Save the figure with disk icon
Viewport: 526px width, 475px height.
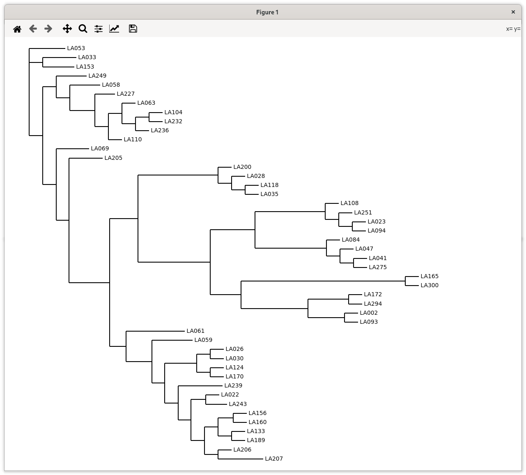(133, 29)
